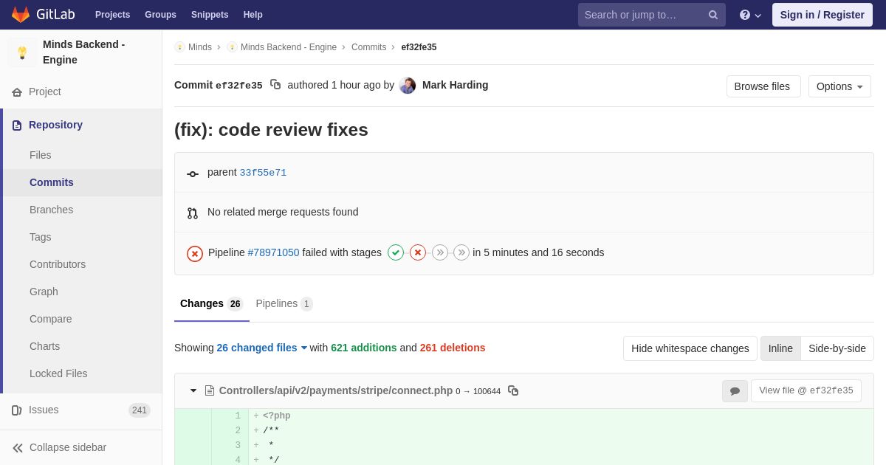Click the GitLab fox logo
Viewport: 886px width, 465px height.
click(21, 15)
